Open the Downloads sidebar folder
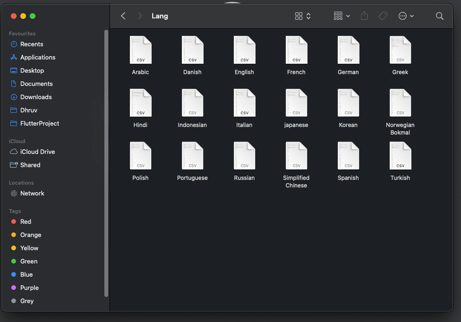Screen dimensions: 461x322 click(36, 97)
